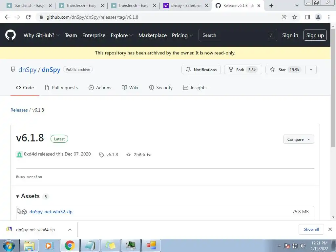The width and height of the screenshot is (336, 252).
Task: Open the Chrome side panel icon
Action: (x=307, y=17)
